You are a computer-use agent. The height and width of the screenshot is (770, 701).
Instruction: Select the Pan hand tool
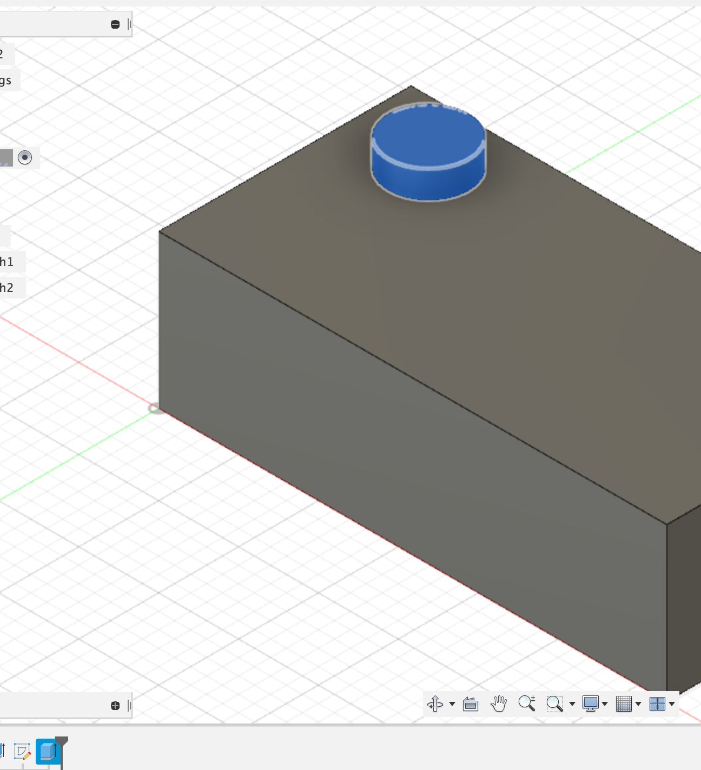point(499,703)
